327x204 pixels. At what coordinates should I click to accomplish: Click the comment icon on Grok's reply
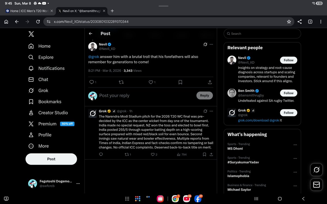pyautogui.click(x=101, y=154)
